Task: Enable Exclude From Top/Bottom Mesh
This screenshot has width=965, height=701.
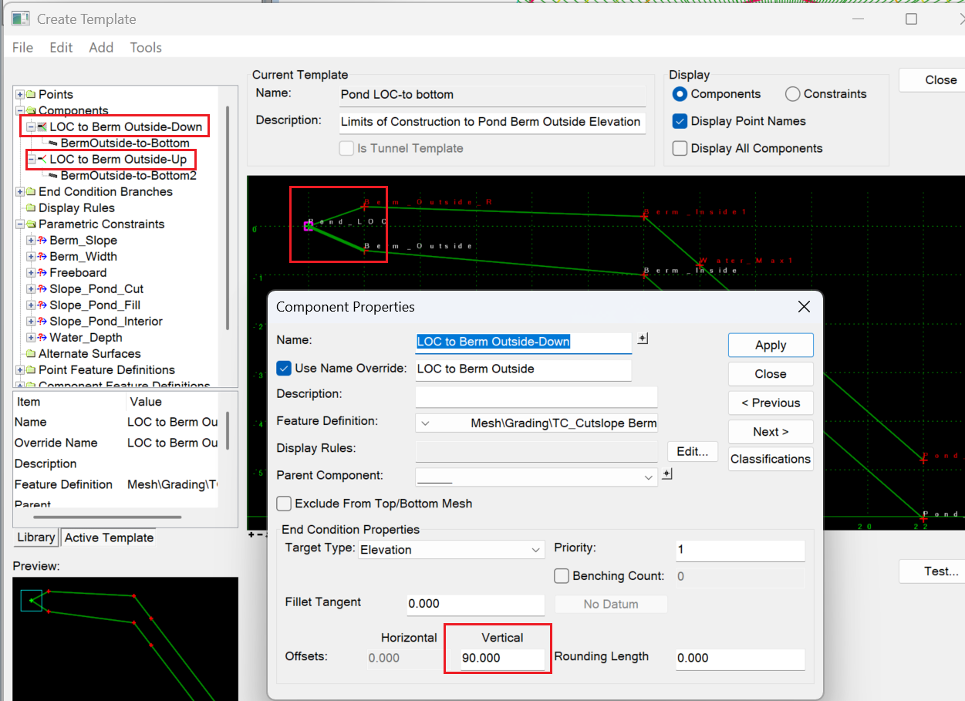Action: coord(284,504)
